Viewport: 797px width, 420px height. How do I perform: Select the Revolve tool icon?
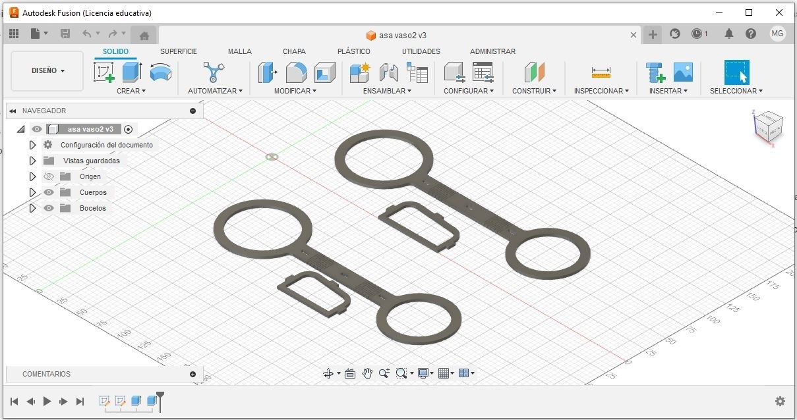pyautogui.click(x=160, y=72)
